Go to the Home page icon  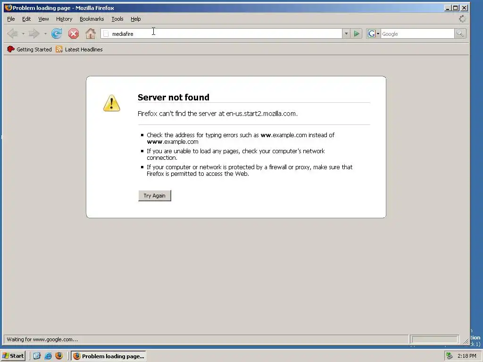pos(90,33)
